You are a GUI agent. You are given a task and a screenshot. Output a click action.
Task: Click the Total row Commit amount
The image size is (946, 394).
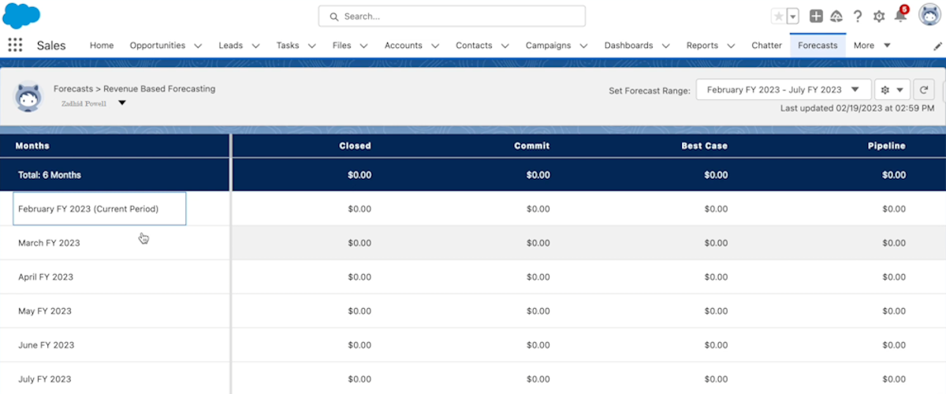point(538,175)
